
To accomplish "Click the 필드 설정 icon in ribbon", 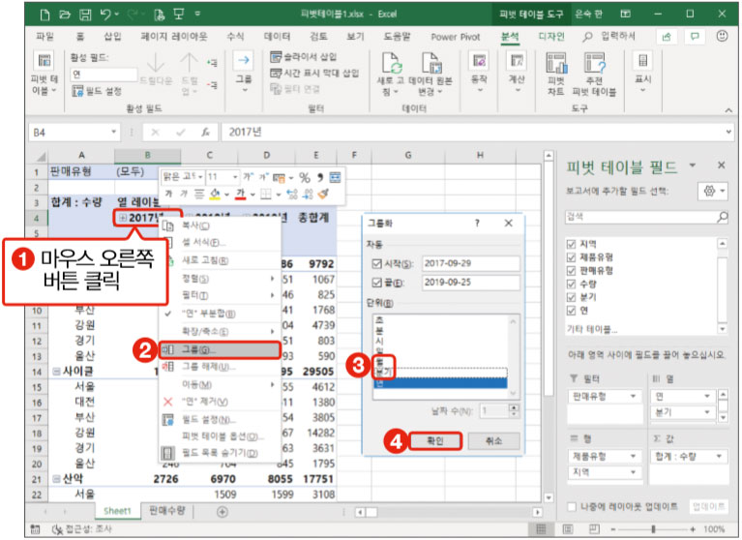I will coord(77,91).
